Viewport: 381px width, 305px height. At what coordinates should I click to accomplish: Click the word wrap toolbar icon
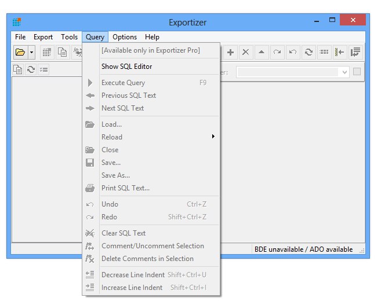pos(355,52)
